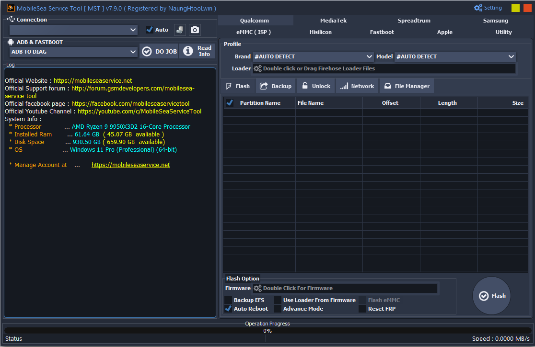
Task: Click the Installed Ram 61.64 GB value
Action: (87, 134)
